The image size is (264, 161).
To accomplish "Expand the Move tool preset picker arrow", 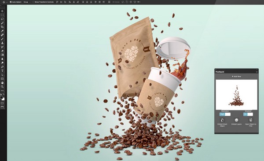I will pos(7,2).
